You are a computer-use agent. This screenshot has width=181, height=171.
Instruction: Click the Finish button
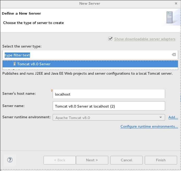point(161,160)
